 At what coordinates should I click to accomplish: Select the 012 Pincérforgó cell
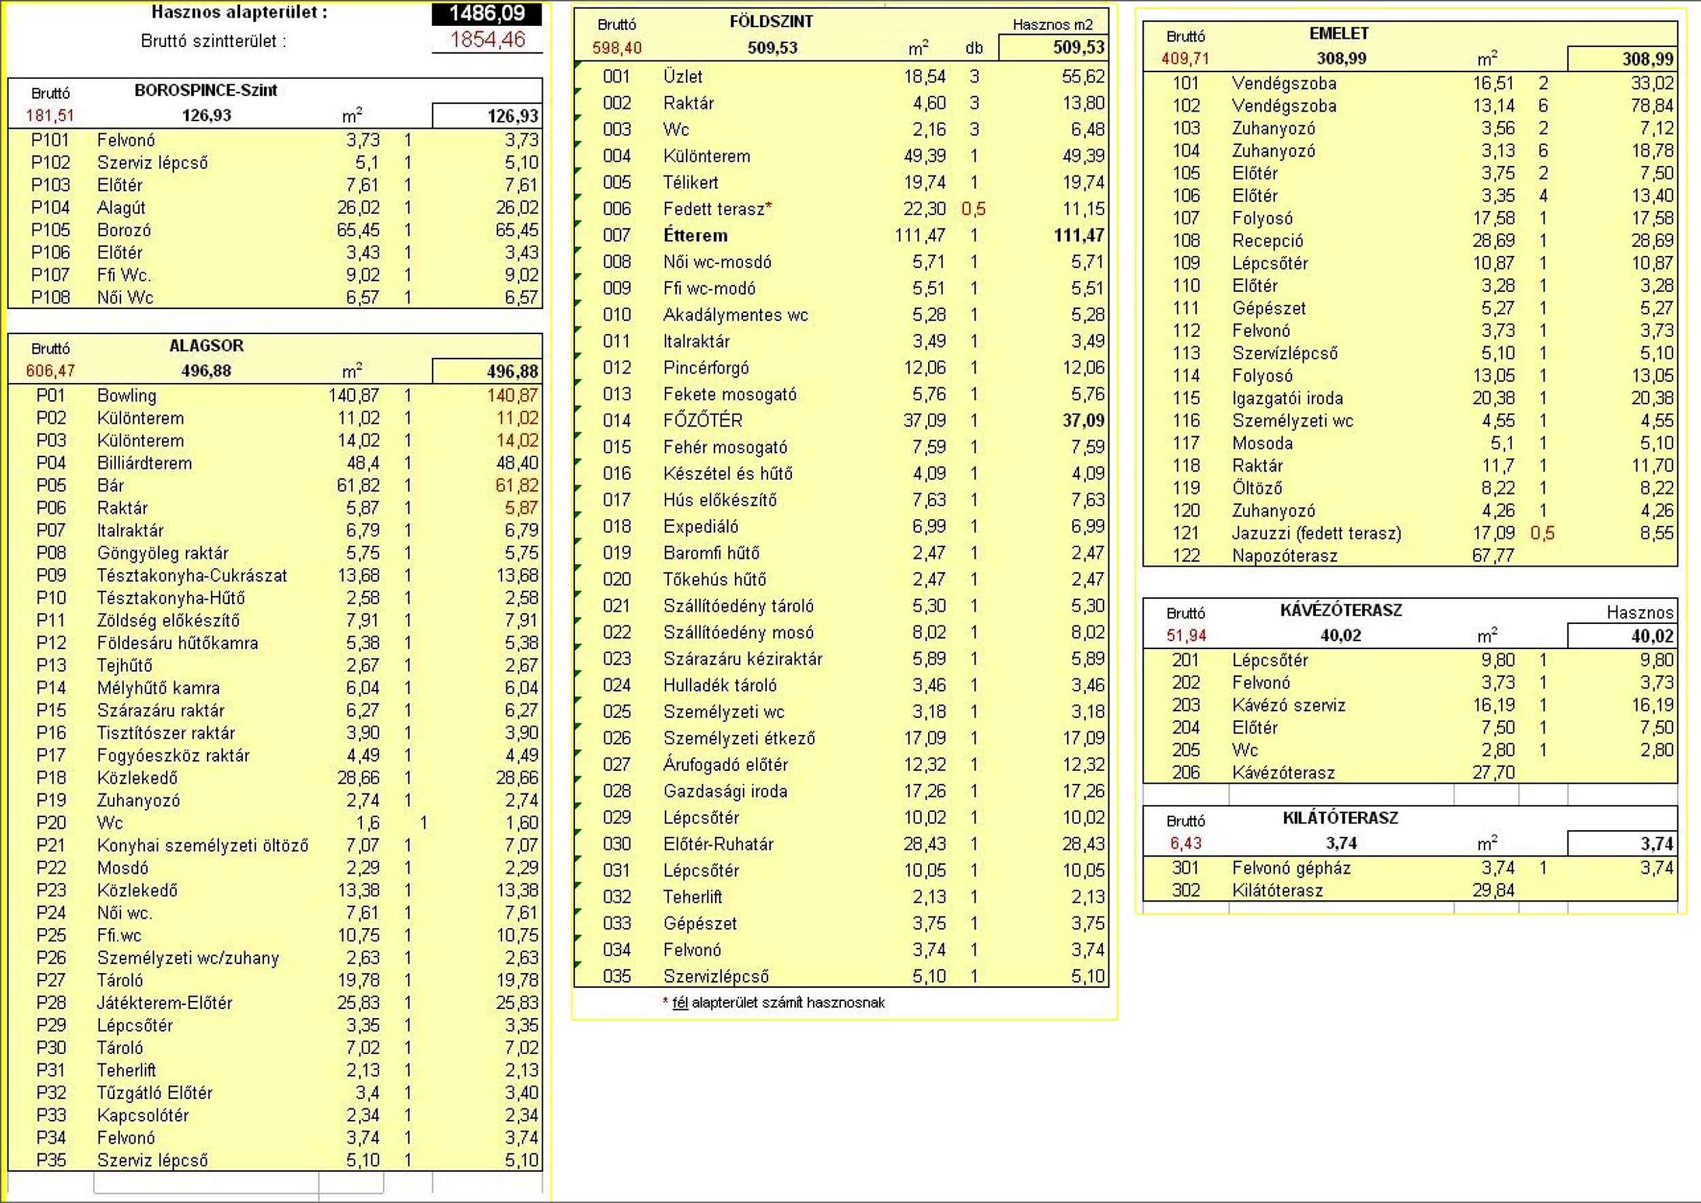coord(706,368)
